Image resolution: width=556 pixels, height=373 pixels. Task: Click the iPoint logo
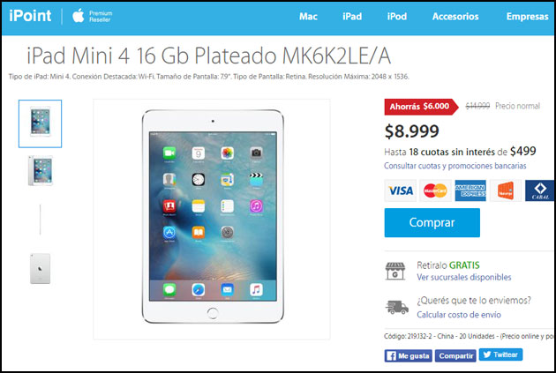coord(30,16)
